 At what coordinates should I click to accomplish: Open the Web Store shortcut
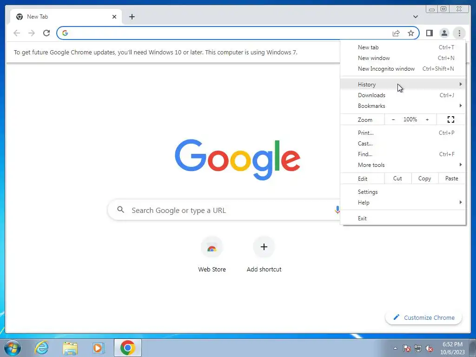(212, 254)
